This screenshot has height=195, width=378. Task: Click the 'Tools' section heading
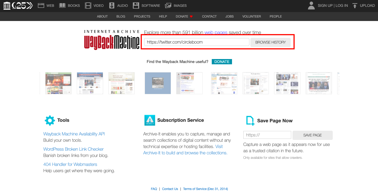tap(63, 120)
